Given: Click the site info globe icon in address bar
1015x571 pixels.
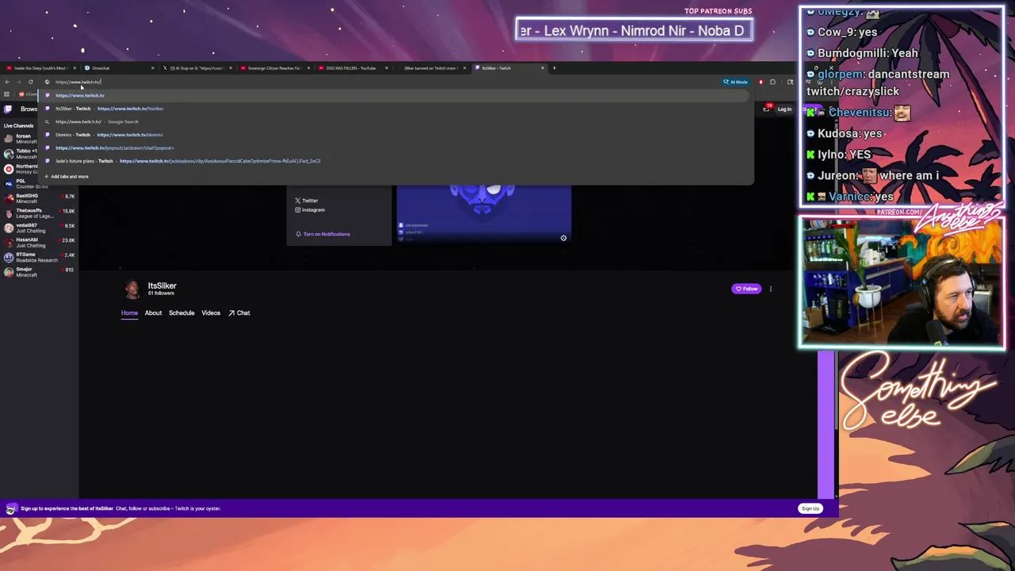Looking at the screenshot, I should pos(47,82).
